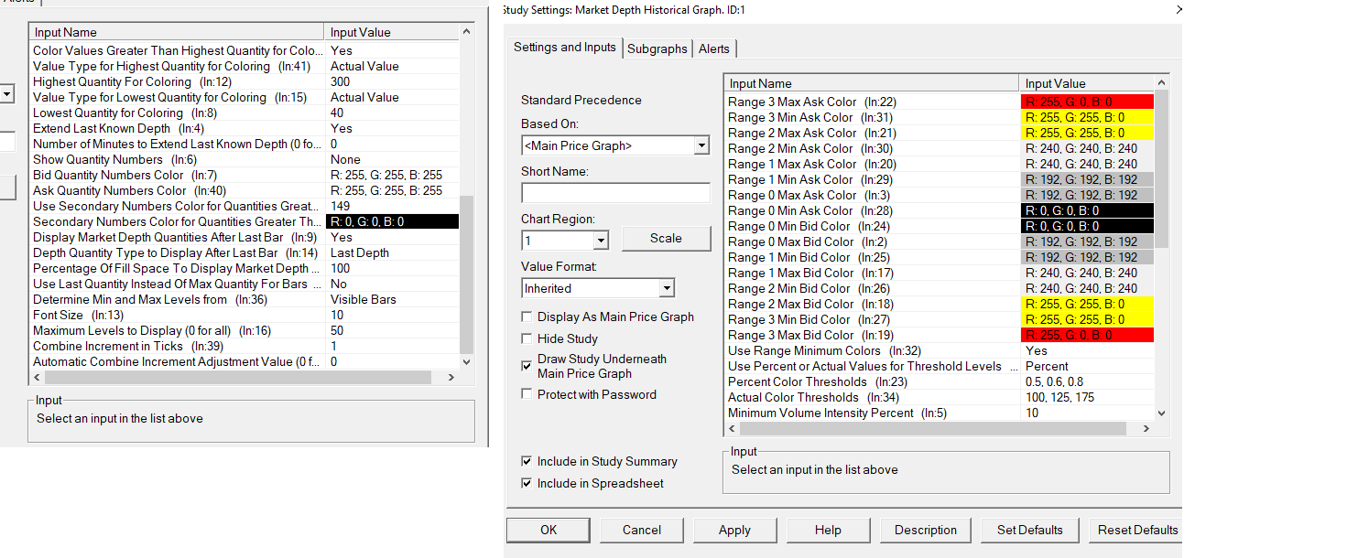The height and width of the screenshot is (558, 1358).
Task: Open the Alerts tab
Action: tap(714, 49)
